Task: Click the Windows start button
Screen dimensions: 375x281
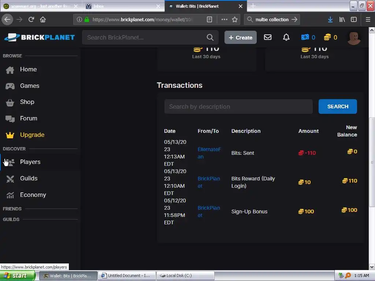Action: coord(18,276)
